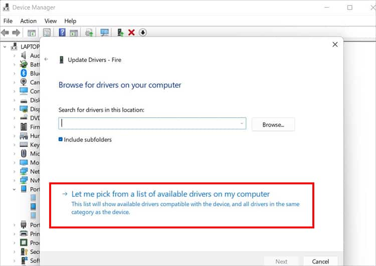The width and height of the screenshot is (376, 266).
Task: Select the Mice category icon
Action: 24,153
